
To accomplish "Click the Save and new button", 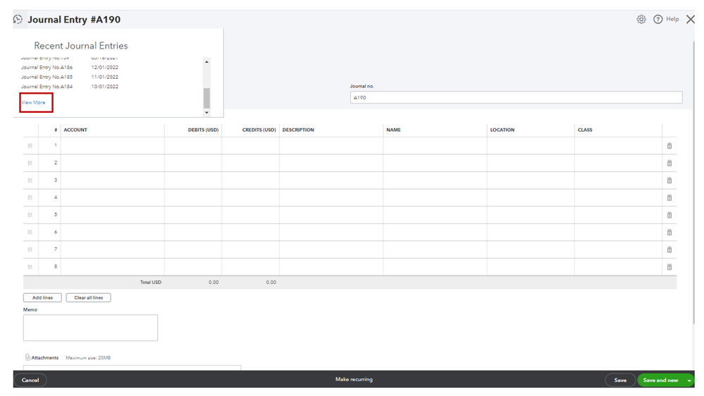I will 660,380.
